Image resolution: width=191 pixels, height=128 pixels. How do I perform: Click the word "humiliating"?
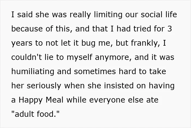pyautogui.click(x=33, y=72)
